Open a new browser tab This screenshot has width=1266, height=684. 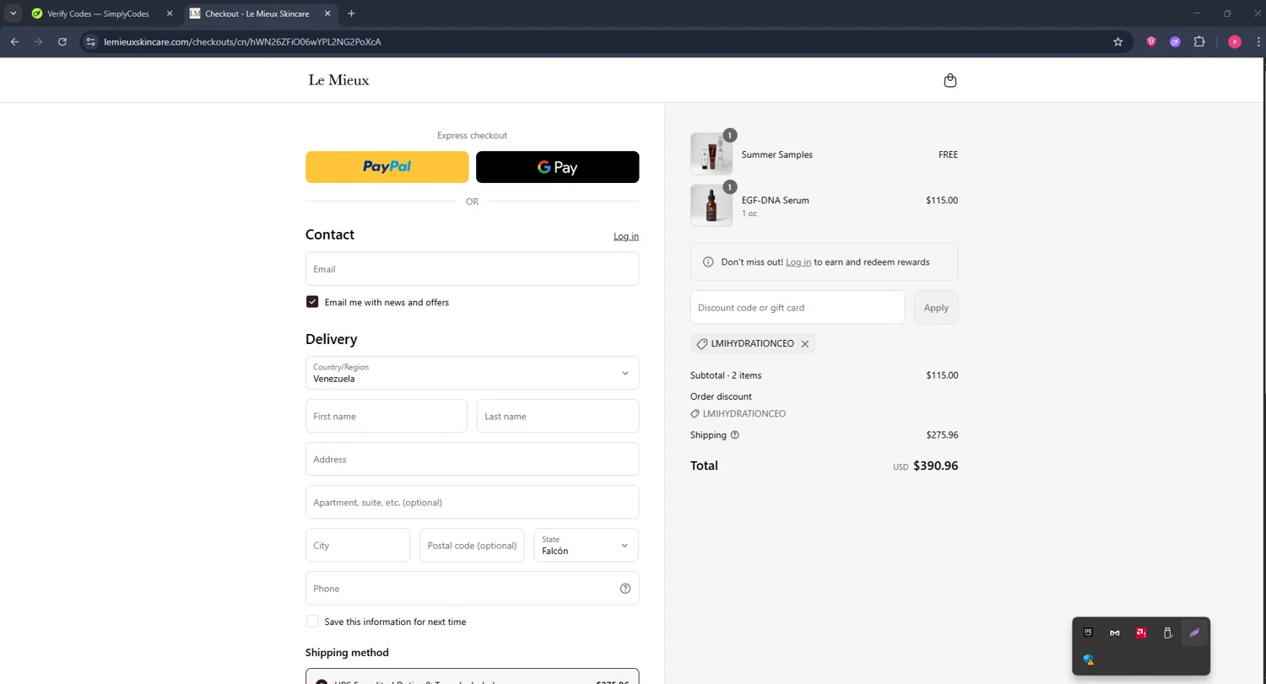(x=351, y=13)
